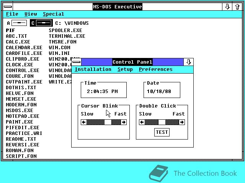Select drive A icon
This screenshot has width=245, height=183.
17,23
